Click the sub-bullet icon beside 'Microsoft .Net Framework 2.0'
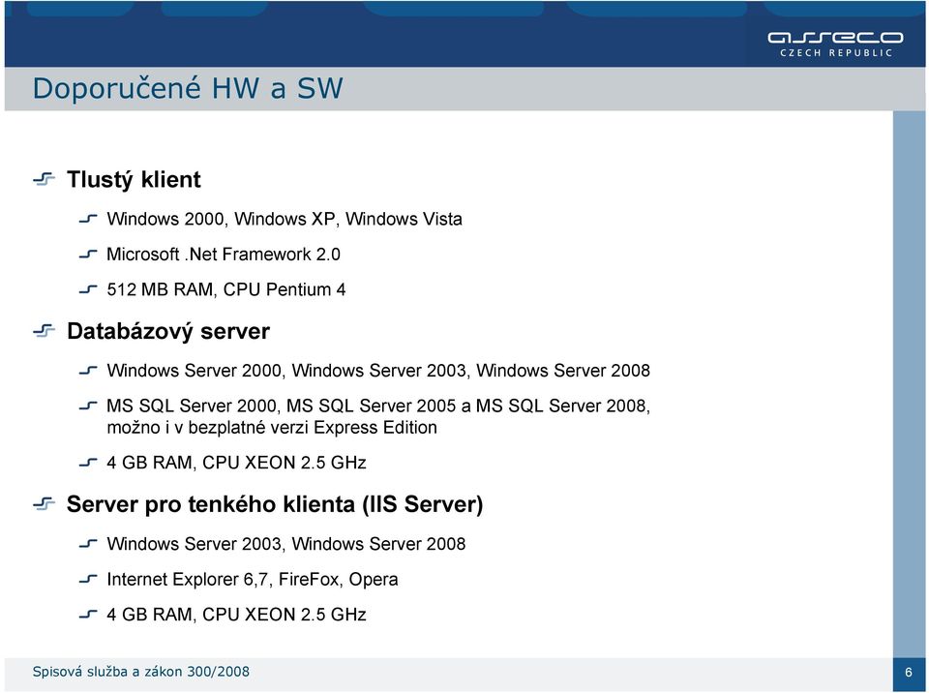 (88, 255)
